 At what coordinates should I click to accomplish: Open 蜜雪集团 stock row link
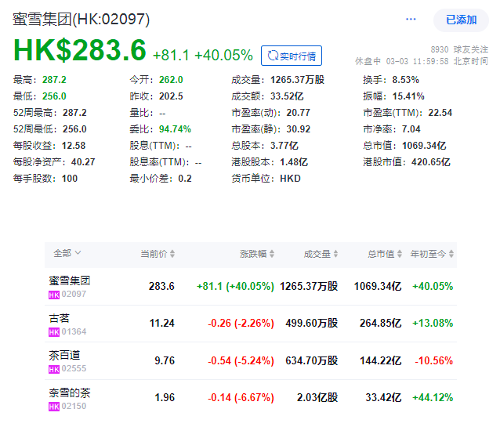tap(70, 280)
